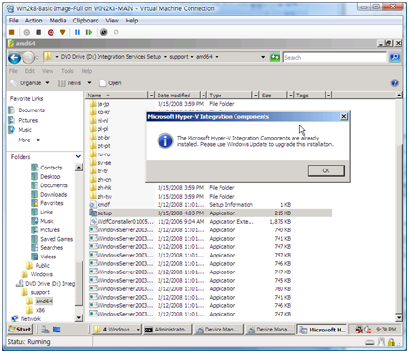The image size is (409, 353).
Task: Open the Media menu
Action: [57, 21]
